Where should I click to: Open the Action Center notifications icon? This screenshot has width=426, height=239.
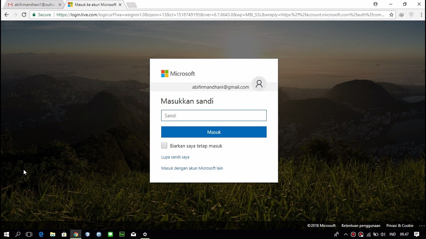pyautogui.click(x=417, y=234)
